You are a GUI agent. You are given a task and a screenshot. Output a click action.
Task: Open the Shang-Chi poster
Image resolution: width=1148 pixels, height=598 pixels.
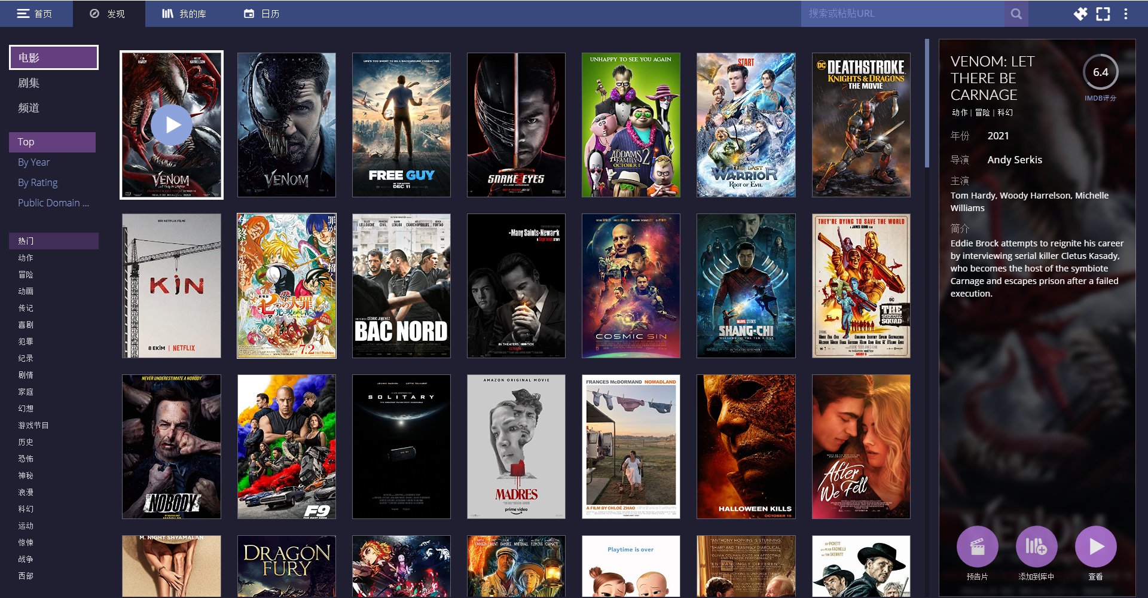pyautogui.click(x=746, y=286)
